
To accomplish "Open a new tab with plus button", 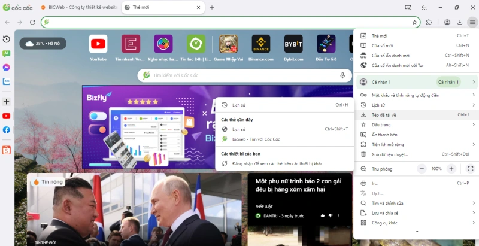I will 212,7.
